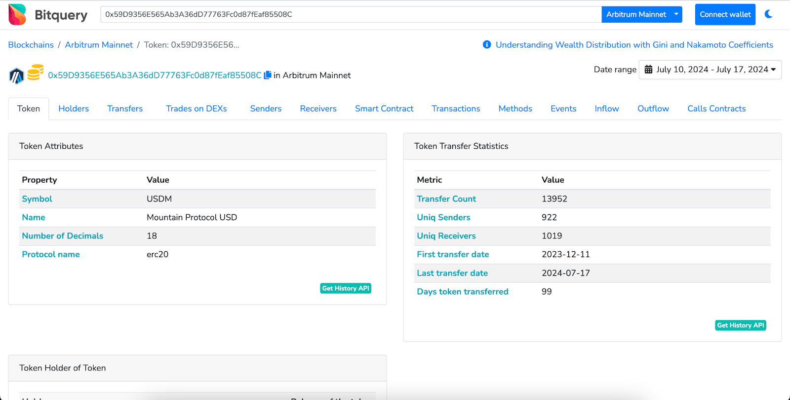The height and width of the screenshot is (400, 790).
Task: Open the Calls Contracts tab
Action: pos(716,108)
